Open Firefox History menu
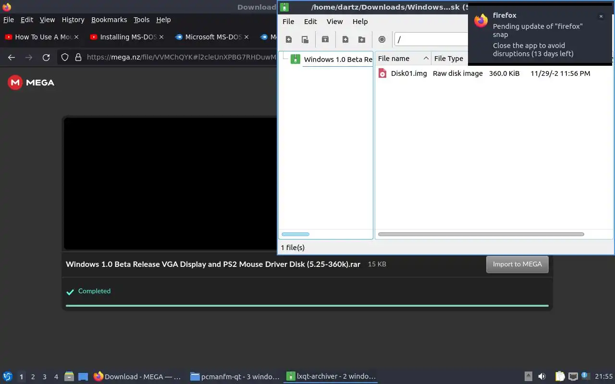This screenshot has width=615, height=384. pyautogui.click(x=73, y=20)
